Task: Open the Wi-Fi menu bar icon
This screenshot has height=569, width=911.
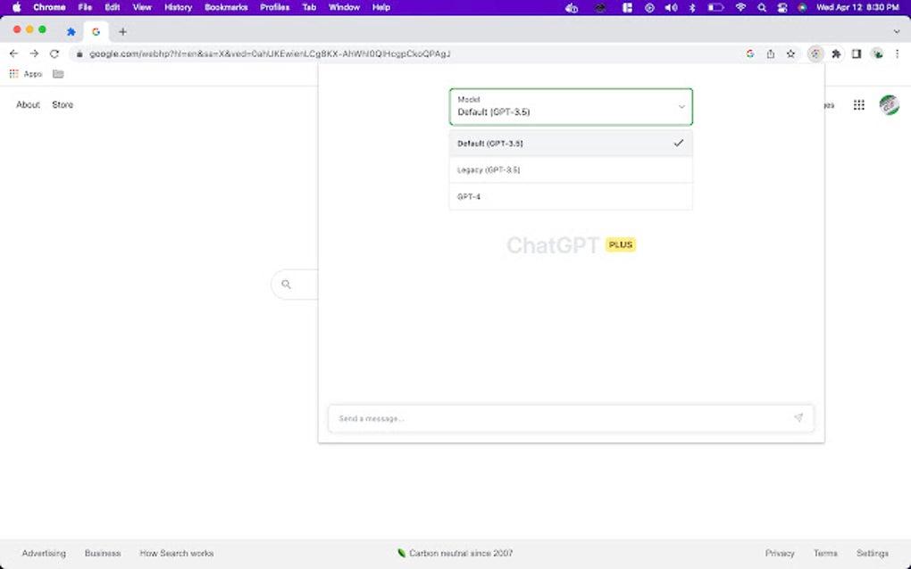Action: pos(740,7)
